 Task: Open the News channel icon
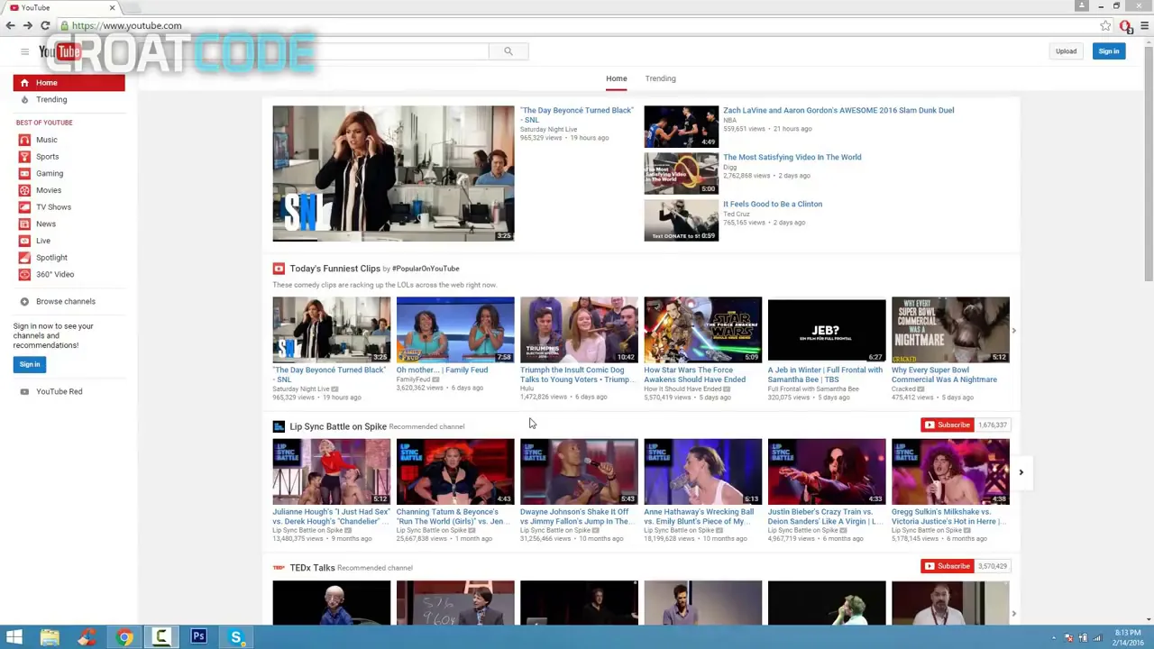pyautogui.click(x=24, y=224)
